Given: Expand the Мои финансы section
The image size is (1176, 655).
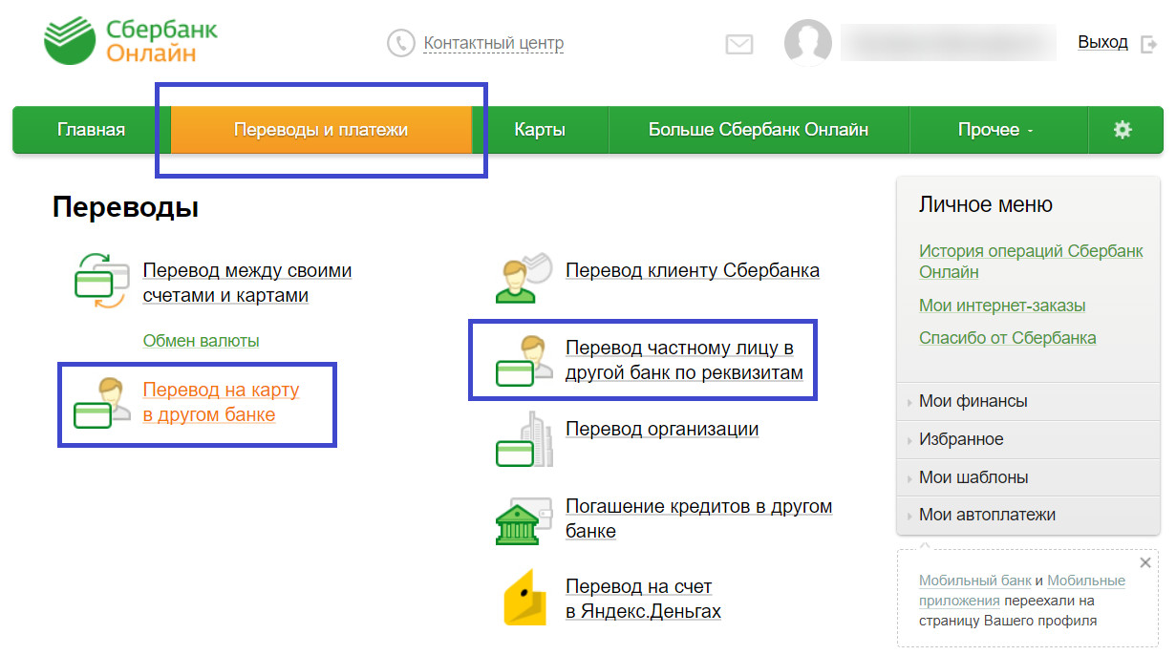Looking at the screenshot, I should 973,401.
